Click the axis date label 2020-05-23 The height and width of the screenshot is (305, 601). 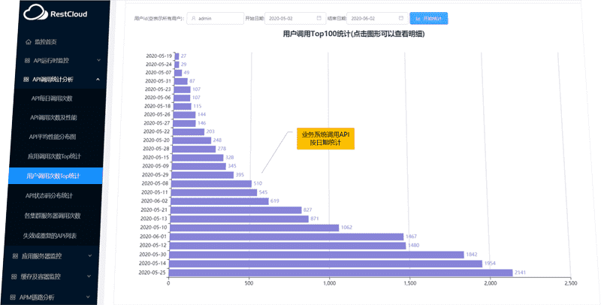click(x=158, y=89)
